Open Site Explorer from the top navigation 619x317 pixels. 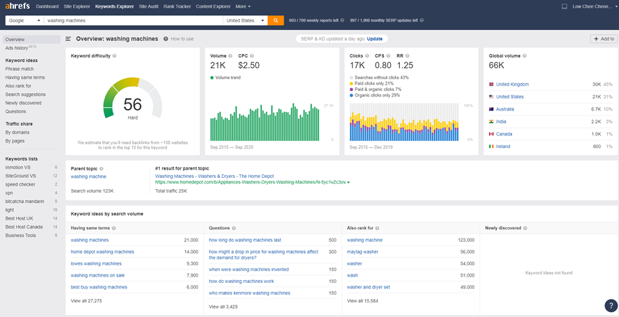(x=77, y=6)
